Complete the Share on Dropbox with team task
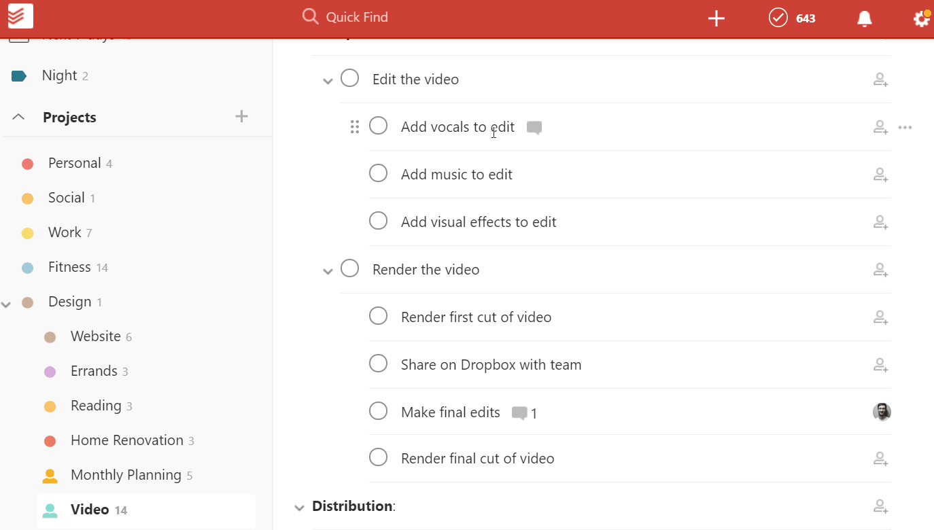This screenshot has width=934, height=530. click(x=378, y=364)
